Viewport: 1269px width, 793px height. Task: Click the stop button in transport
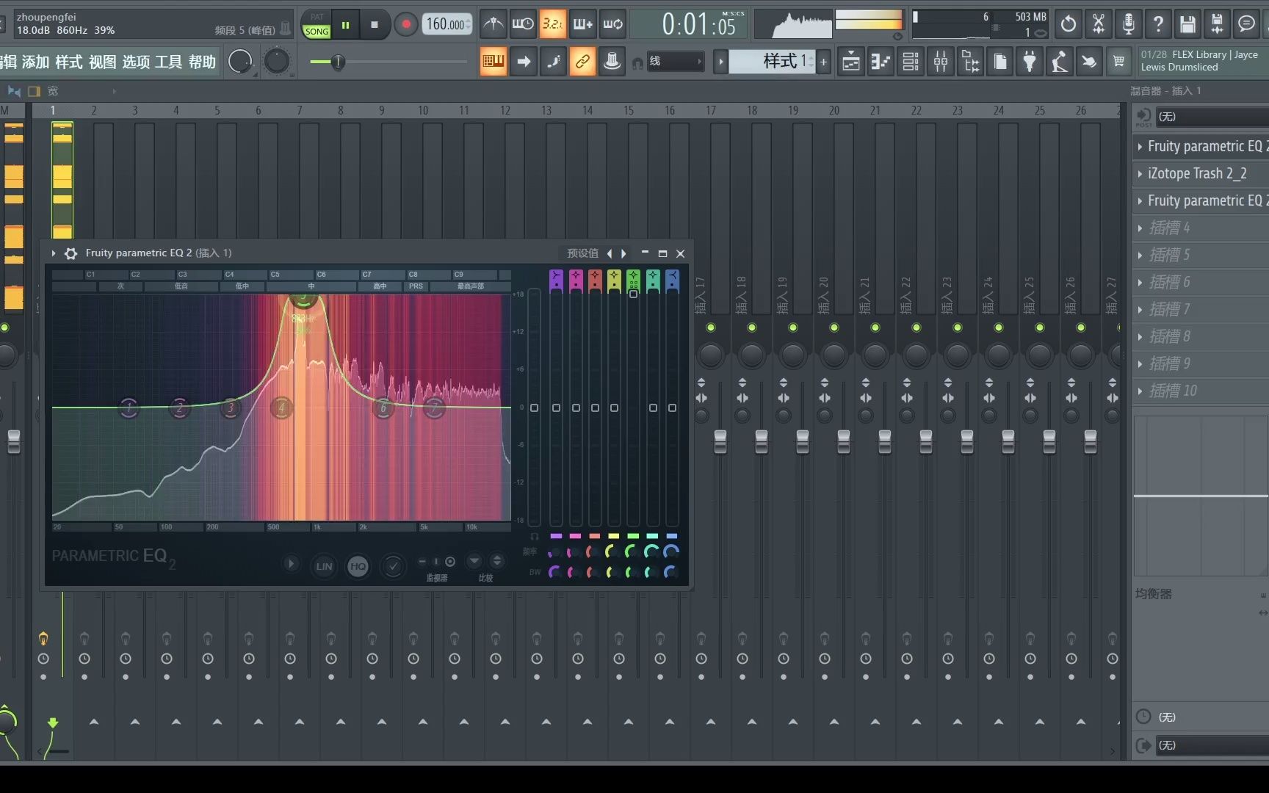(x=375, y=24)
